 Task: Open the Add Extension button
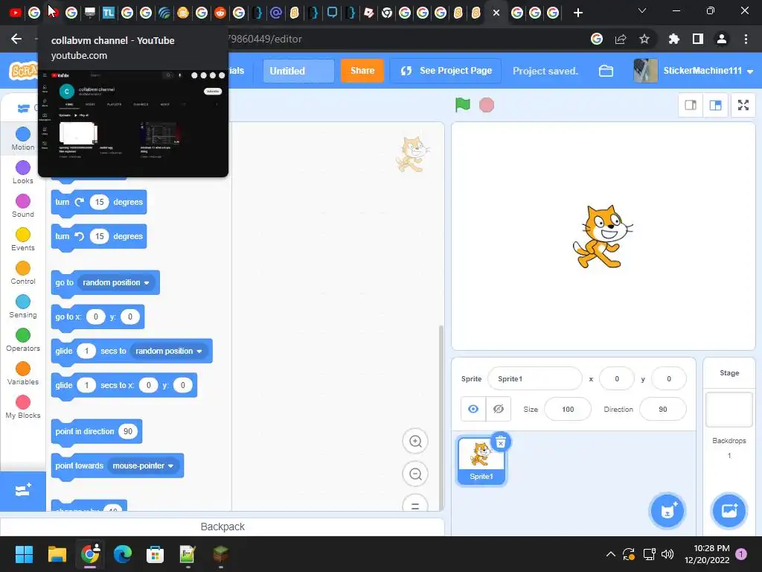click(23, 490)
